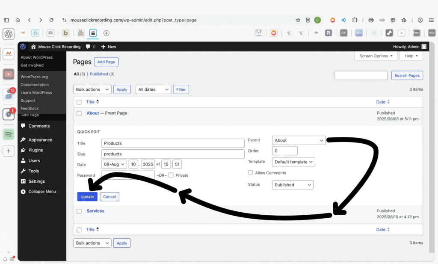This screenshot has height=264, width=438.
Task: Click the printer icon in browser toolbar
Action: point(371,20)
